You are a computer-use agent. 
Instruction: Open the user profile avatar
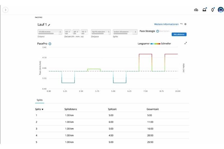(x=221, y=10)
